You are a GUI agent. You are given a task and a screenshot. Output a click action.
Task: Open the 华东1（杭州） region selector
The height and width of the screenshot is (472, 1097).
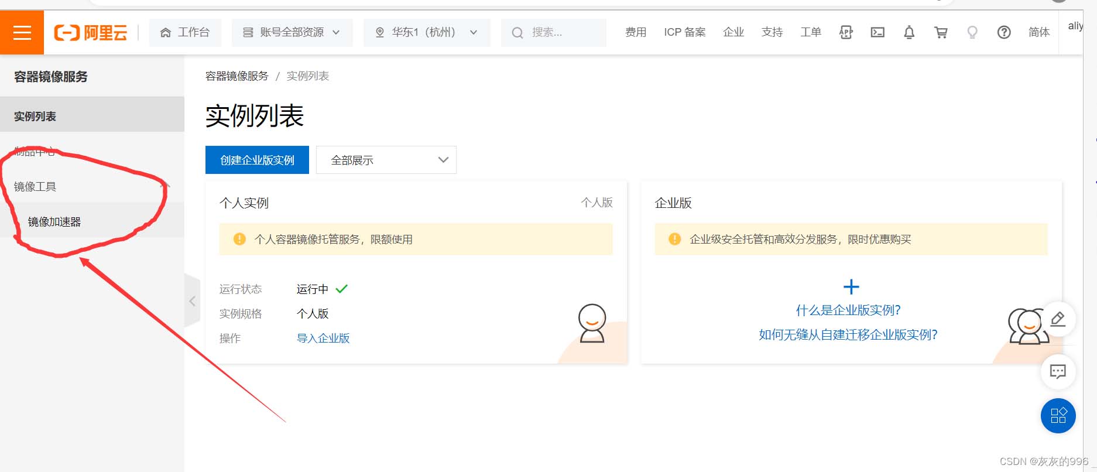426,32
